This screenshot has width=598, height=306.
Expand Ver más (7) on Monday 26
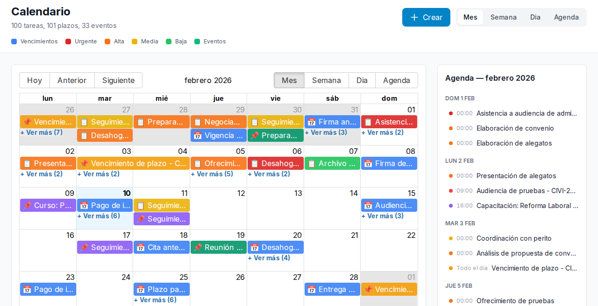pyautogui.click(x=41, y=132)
